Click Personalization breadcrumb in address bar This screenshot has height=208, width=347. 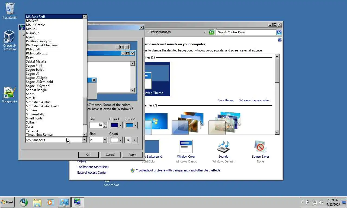(x=161, y=32)
